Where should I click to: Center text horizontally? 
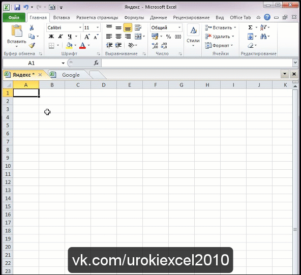tap(118, 36)
